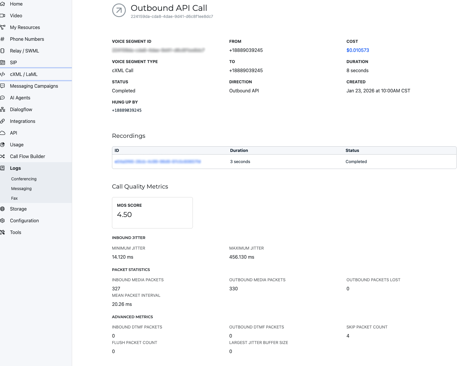Click the Configuration gear icon
Viewport: 476px width, 366px height.
pos(3,221)
